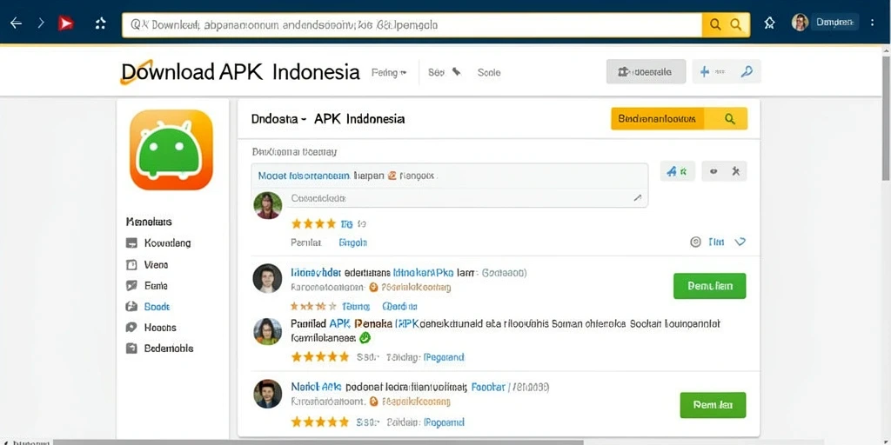Click the blue A icon button
891x445 pixels.
click(x=677, y=171)
